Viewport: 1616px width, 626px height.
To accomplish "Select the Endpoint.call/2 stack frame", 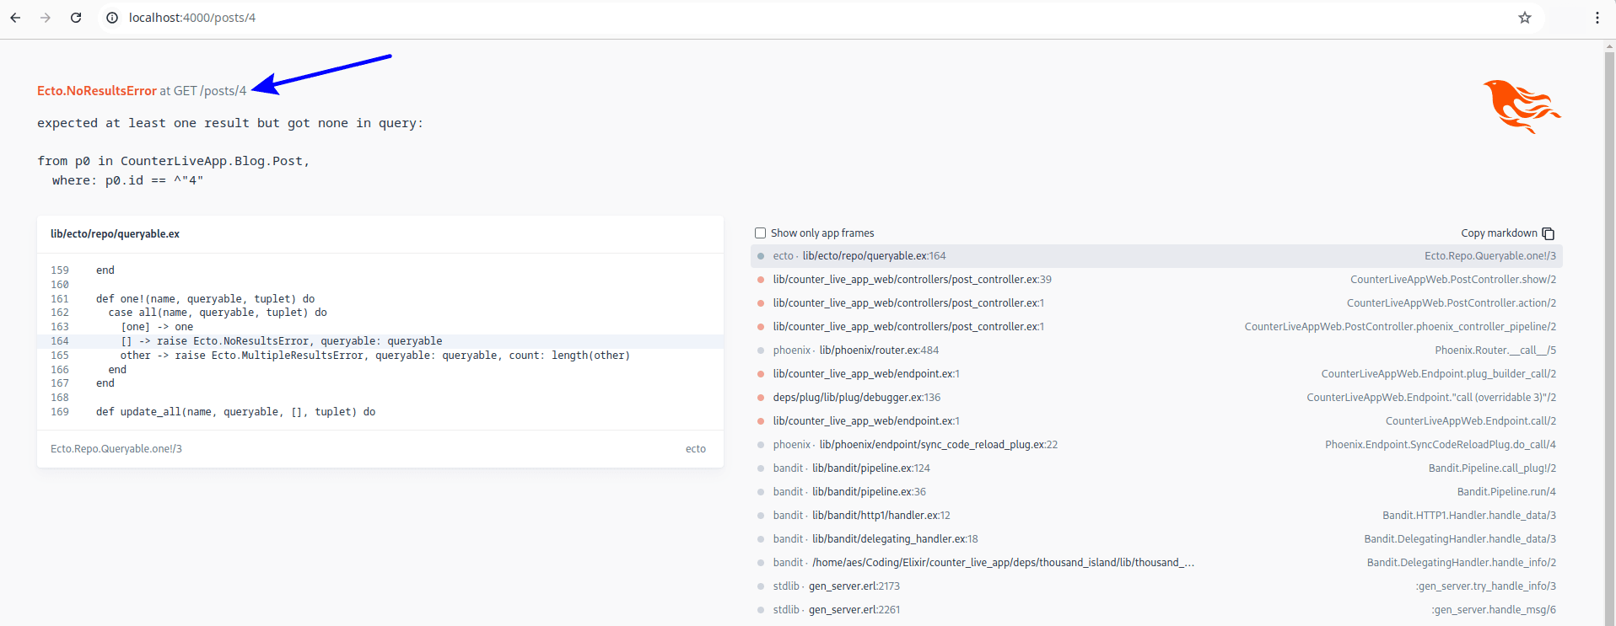I will tap(1156, 421).
